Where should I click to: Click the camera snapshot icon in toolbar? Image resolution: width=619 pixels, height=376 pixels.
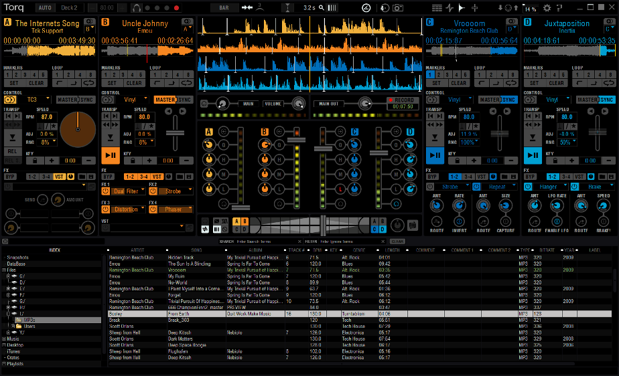pos(398,8)
